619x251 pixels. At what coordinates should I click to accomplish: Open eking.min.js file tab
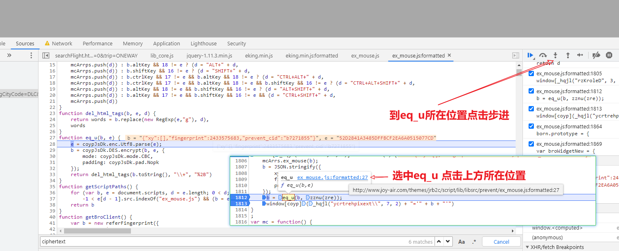point(259,55)
